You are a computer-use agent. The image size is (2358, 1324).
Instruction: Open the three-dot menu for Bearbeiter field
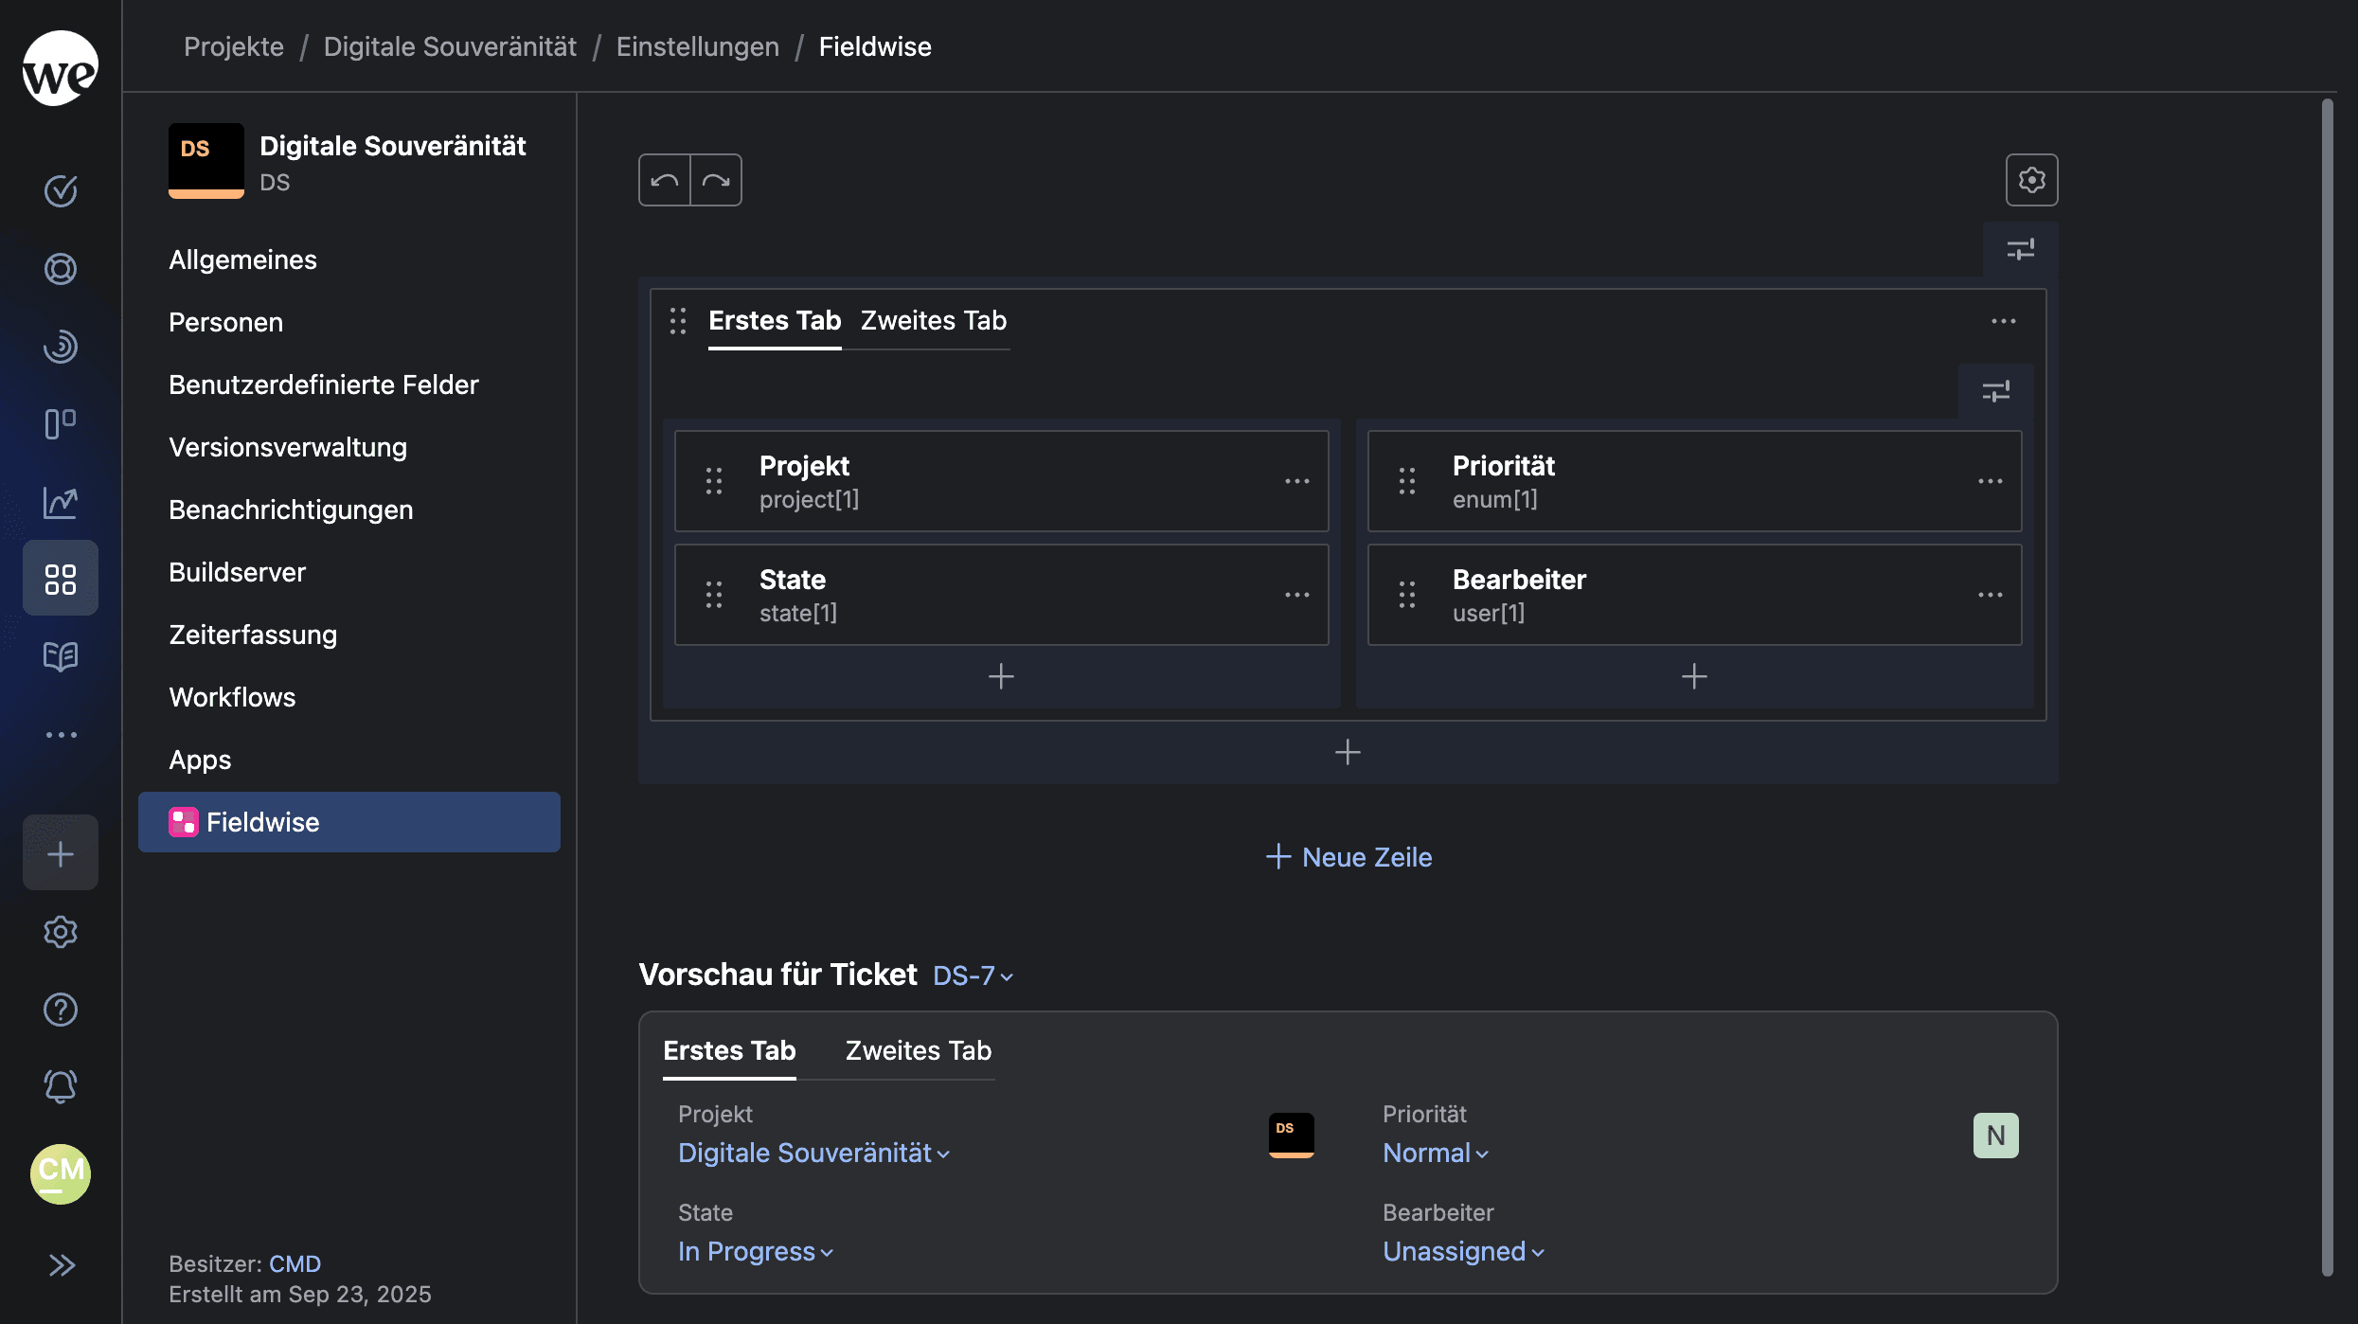[1990, 595]
